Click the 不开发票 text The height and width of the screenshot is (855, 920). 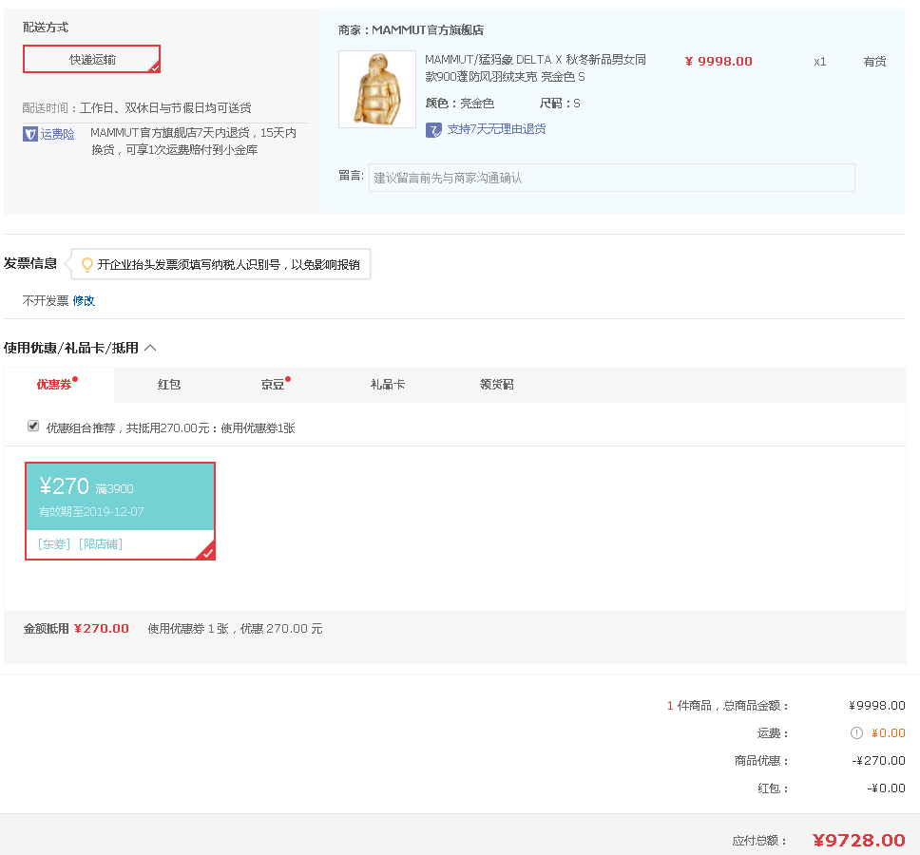46,301
